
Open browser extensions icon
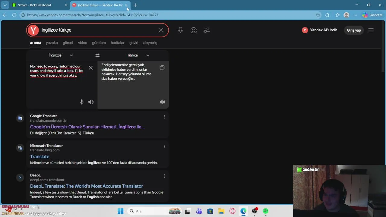327,15
